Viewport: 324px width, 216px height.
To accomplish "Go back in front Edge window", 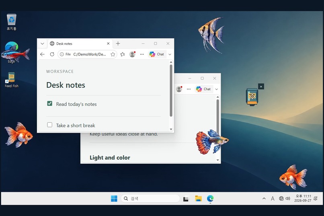I will pos(42,54).
